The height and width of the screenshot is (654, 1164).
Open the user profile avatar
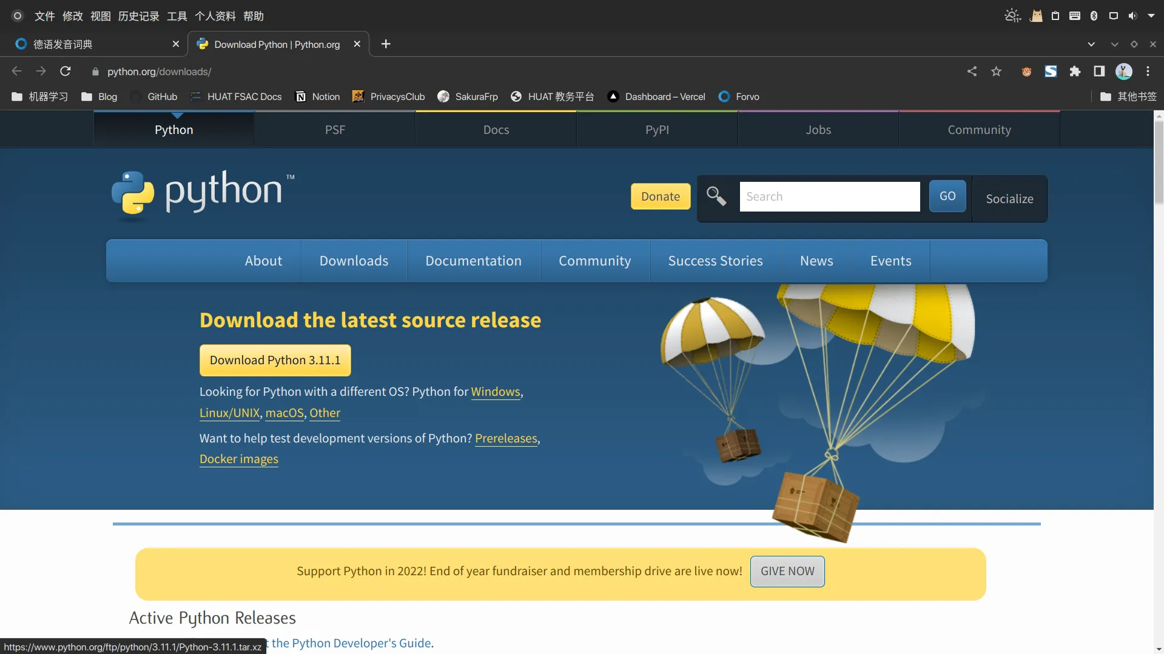1123,72
